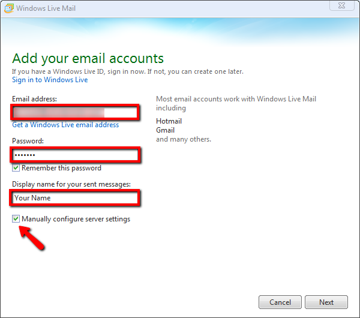Click the Windows Live Mail title text
This screenshot has height=318, width=360.
[46, 8]
